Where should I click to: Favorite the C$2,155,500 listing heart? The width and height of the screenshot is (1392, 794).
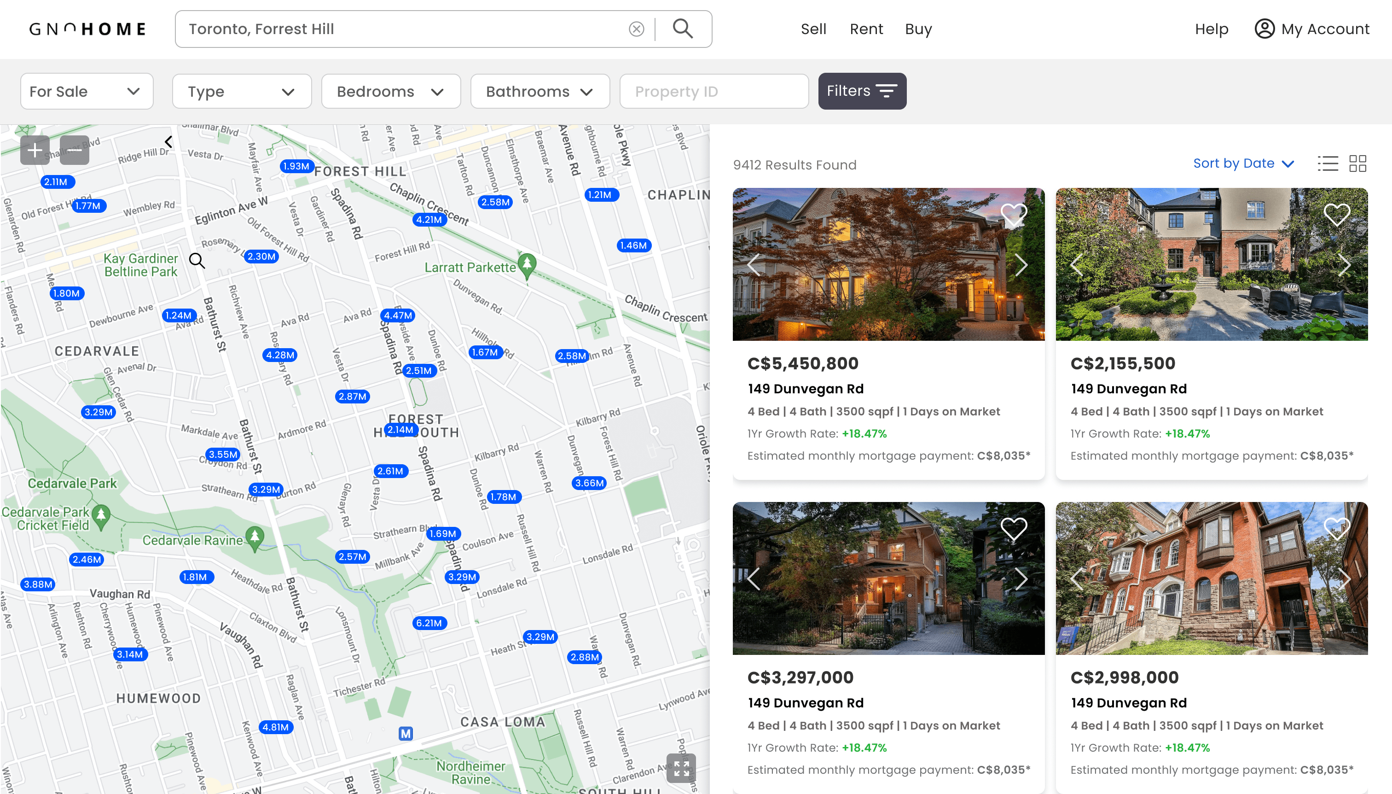(x=1336, y=214)
